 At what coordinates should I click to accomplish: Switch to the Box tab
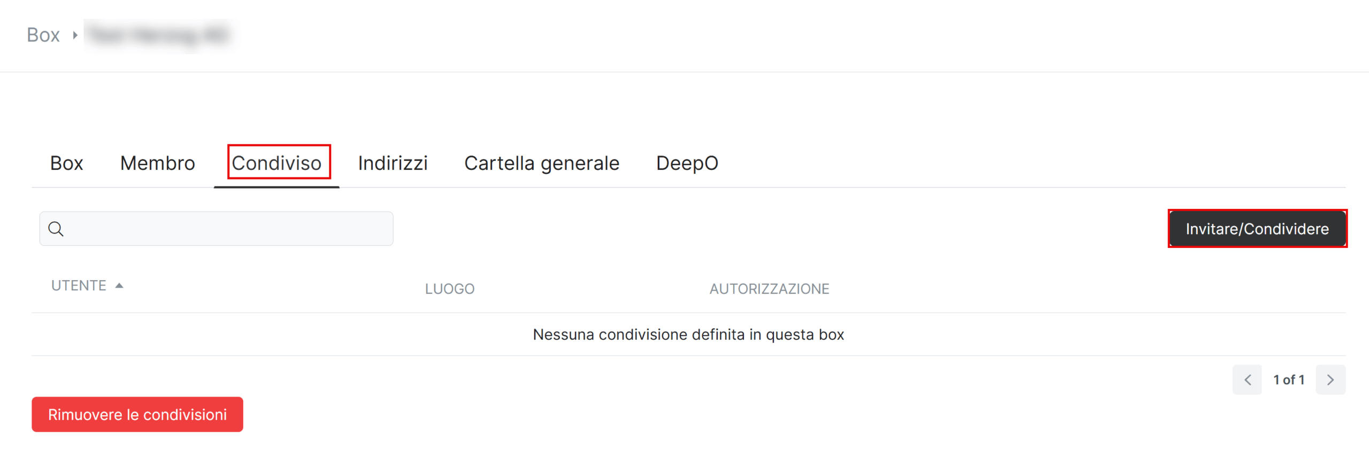tap(67, 163)
